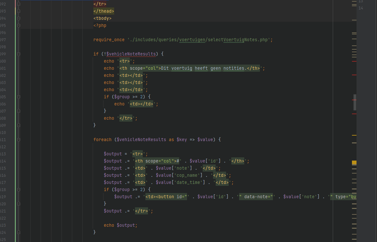Click the vertical scrollbar thumb

(x=355, y=102)
